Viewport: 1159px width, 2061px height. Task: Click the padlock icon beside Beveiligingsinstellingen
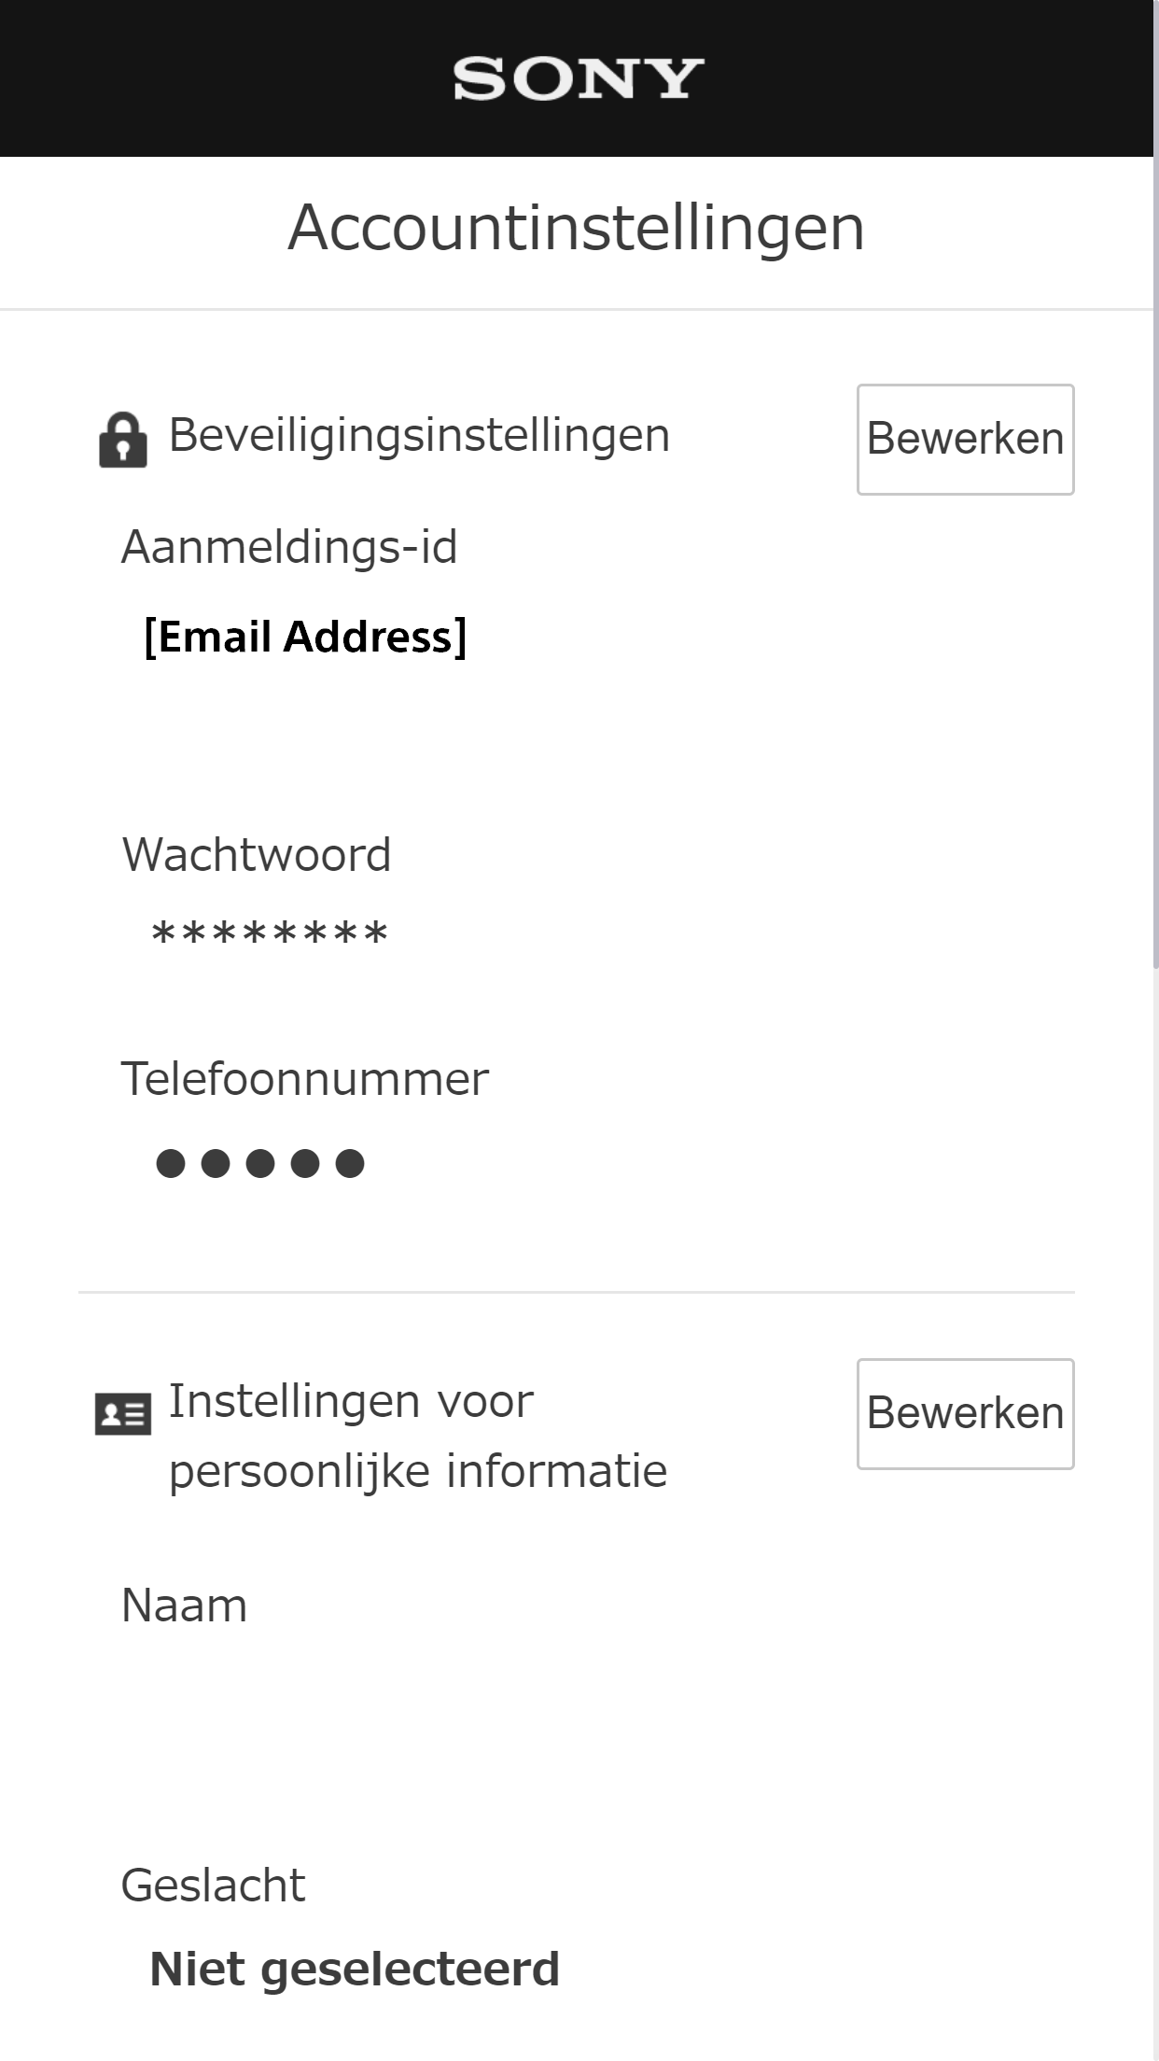[x=123, y=439]
